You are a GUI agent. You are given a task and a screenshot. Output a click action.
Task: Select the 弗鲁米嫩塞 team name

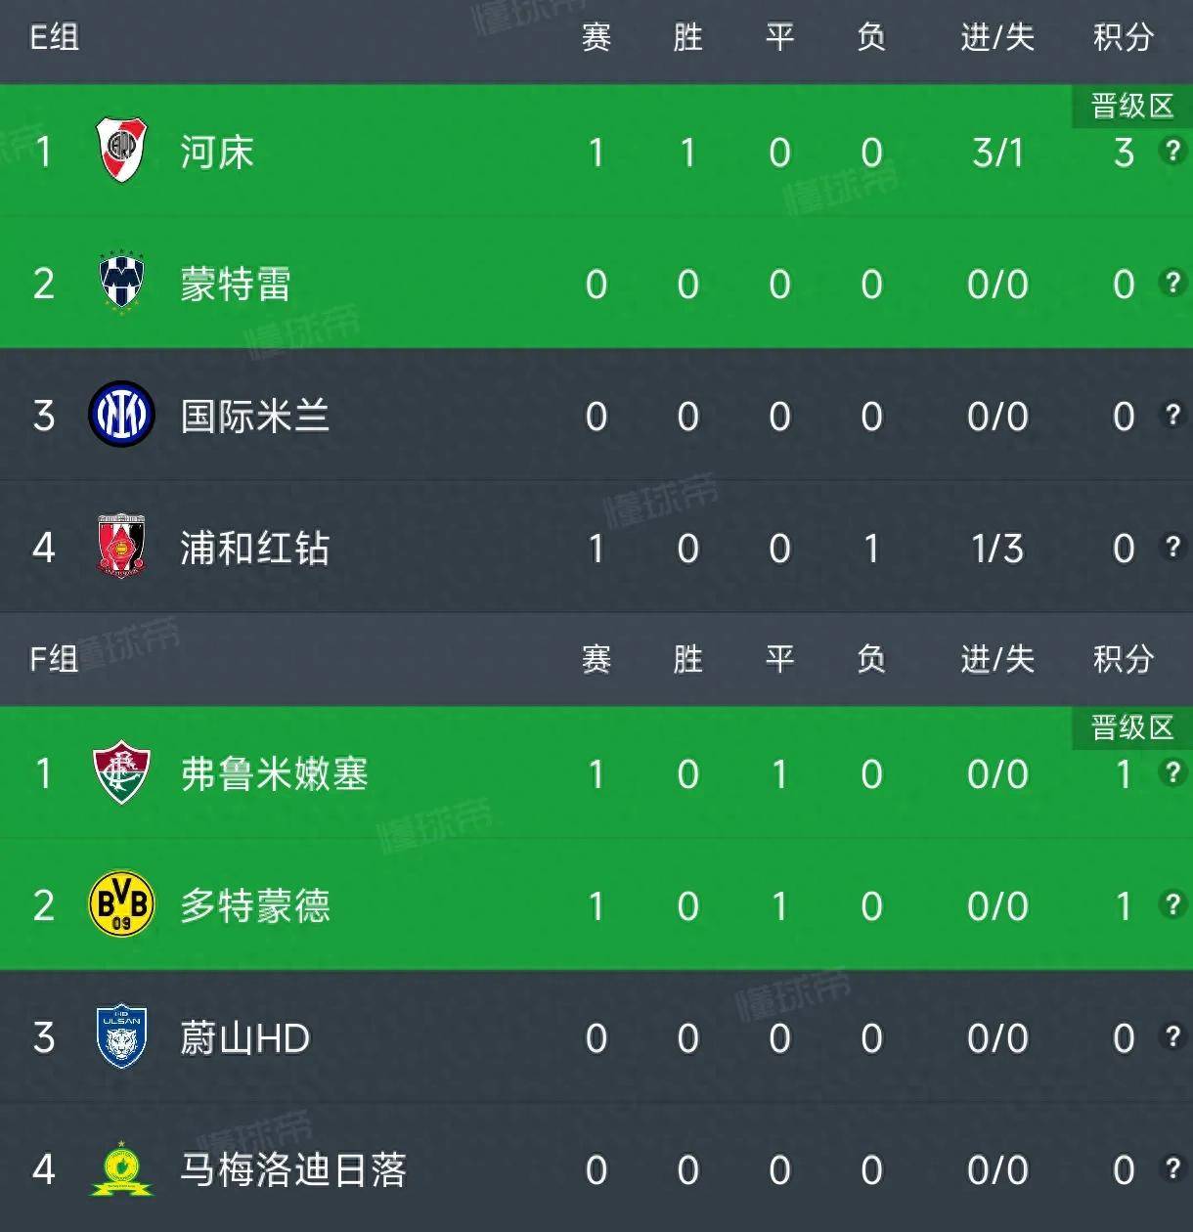(274, 774)
